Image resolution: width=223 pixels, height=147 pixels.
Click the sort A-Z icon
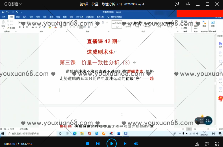[x=103, y=23]
